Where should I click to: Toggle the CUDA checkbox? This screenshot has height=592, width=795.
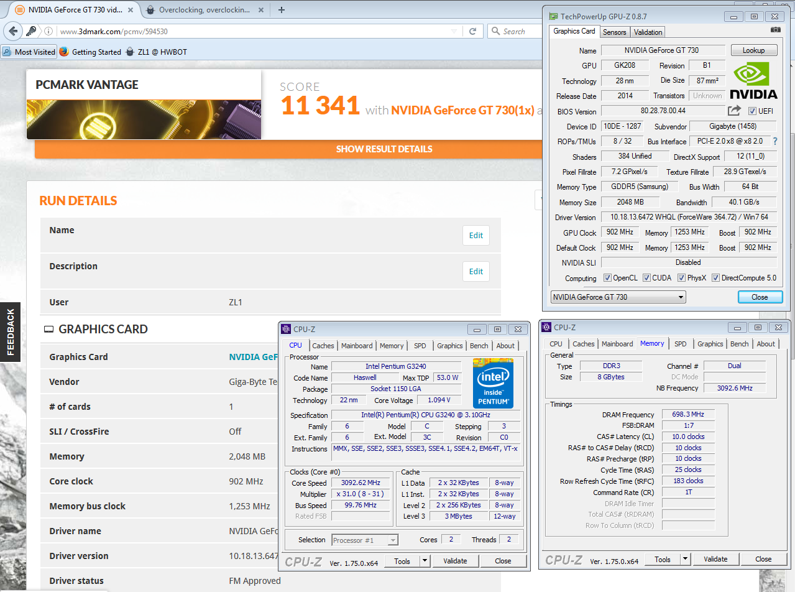coord(647,278)
